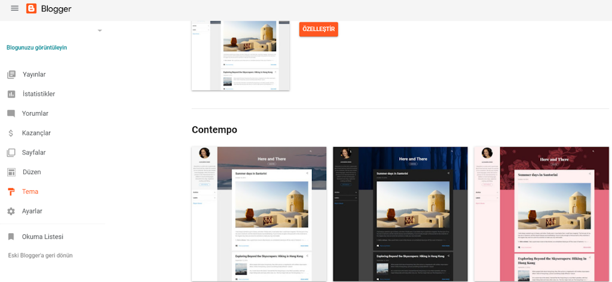Open the Ayarlar settings page
612x282 pixels.
(32, 211)
